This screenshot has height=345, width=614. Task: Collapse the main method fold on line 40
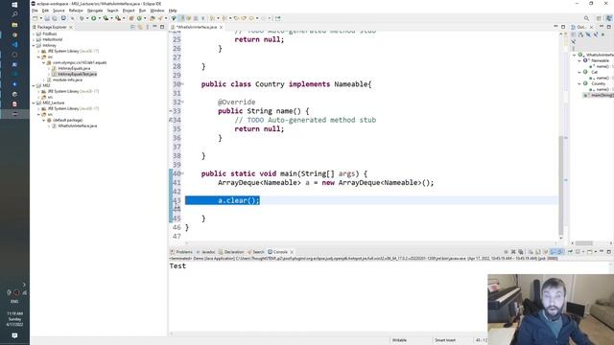(x=182, y=173)
